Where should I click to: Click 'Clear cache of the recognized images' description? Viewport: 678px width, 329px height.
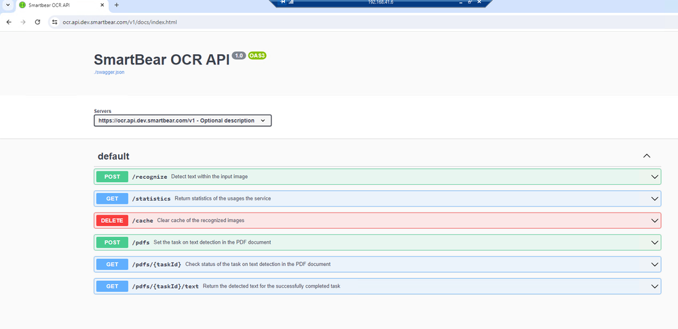point(201,220)
